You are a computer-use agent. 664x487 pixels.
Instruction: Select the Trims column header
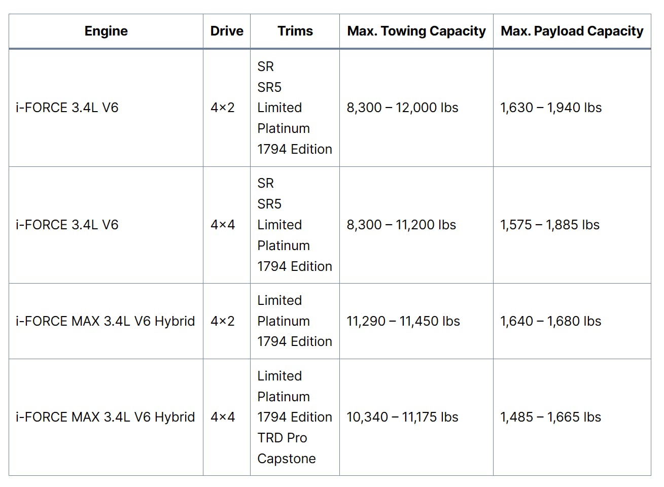[x=295, y=31]
